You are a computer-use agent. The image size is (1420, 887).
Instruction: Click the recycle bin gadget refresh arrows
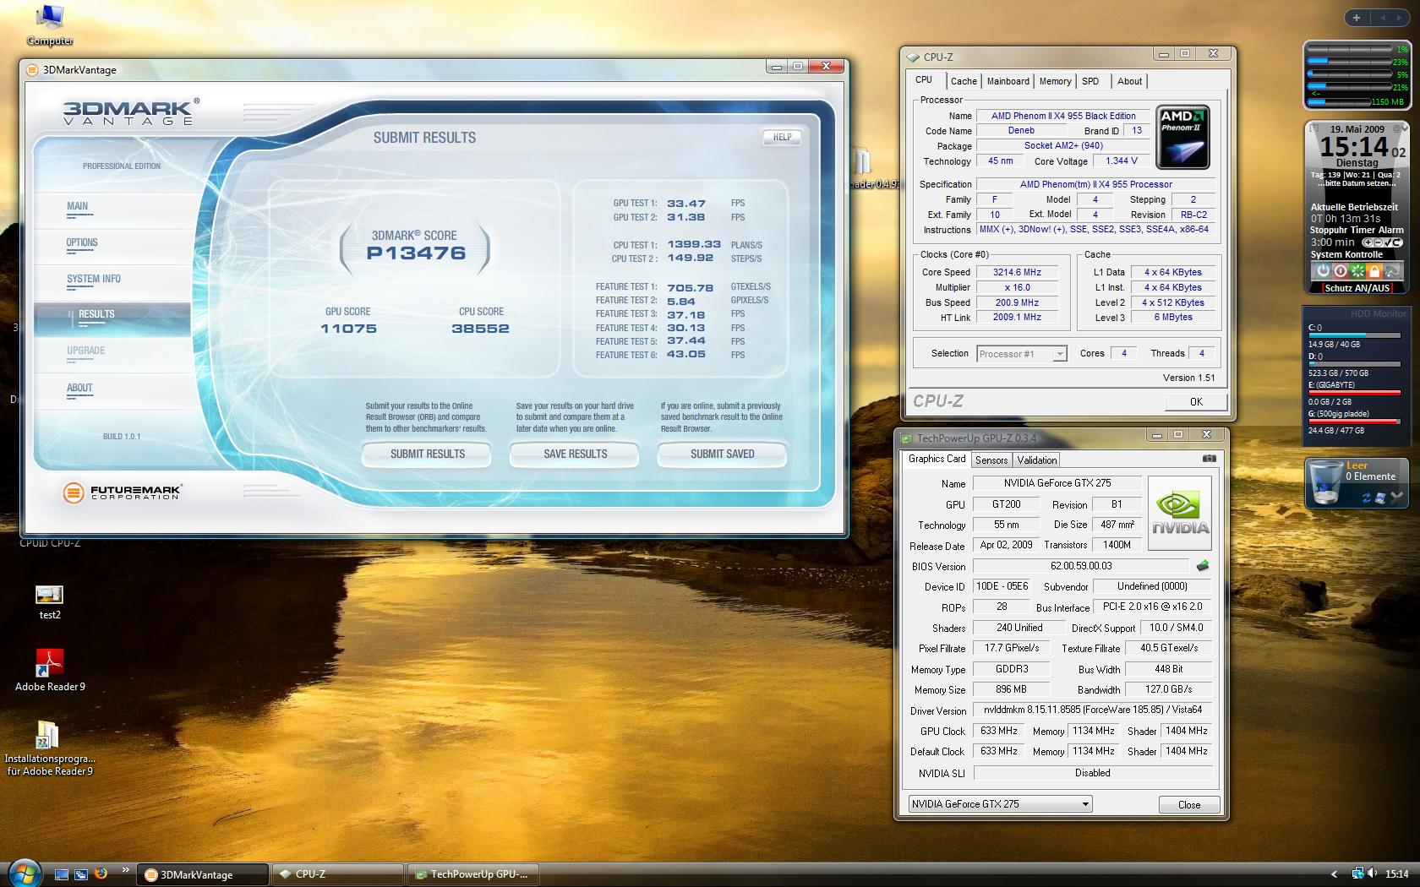[x=1367, y=498]
